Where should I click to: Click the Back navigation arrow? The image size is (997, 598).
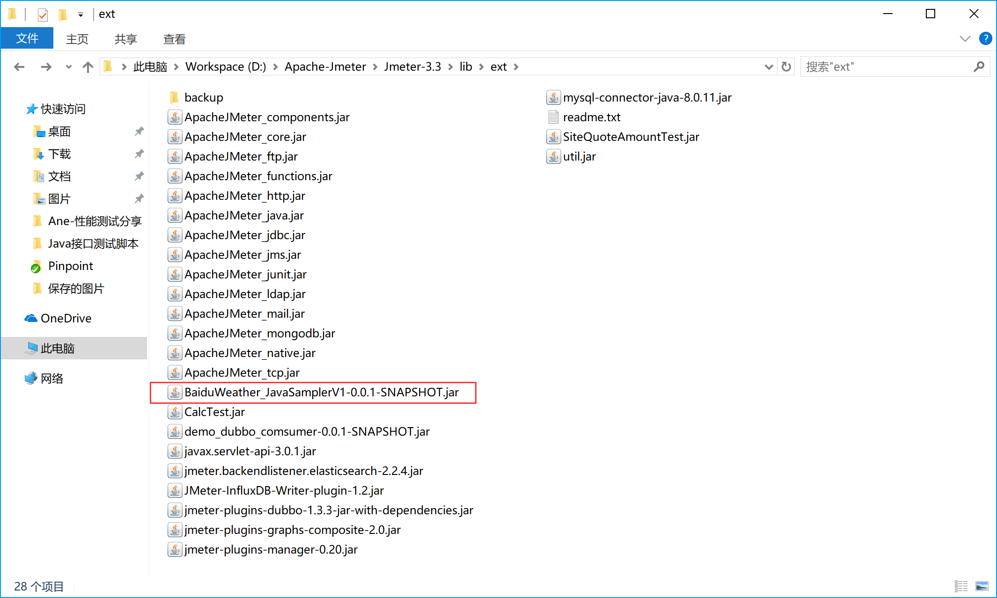[19, 67]
